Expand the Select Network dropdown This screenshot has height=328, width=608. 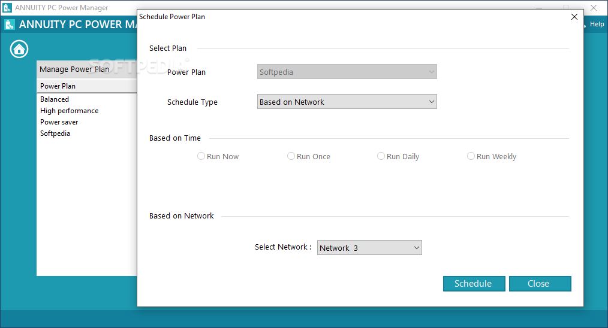coord(369,247)
